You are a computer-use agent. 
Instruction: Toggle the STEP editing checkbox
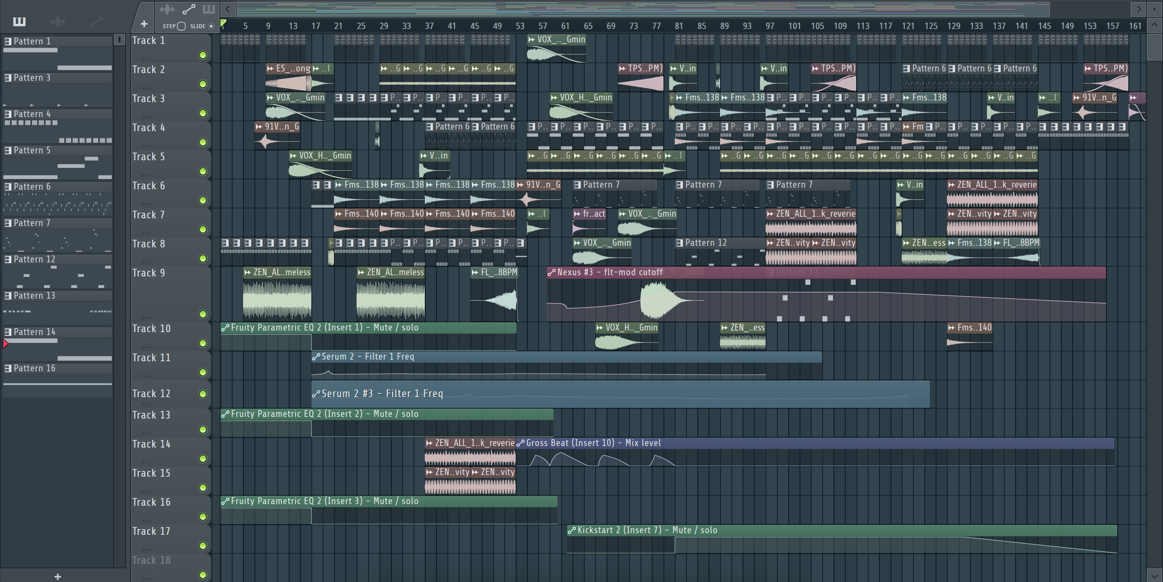tap(181, 26)
